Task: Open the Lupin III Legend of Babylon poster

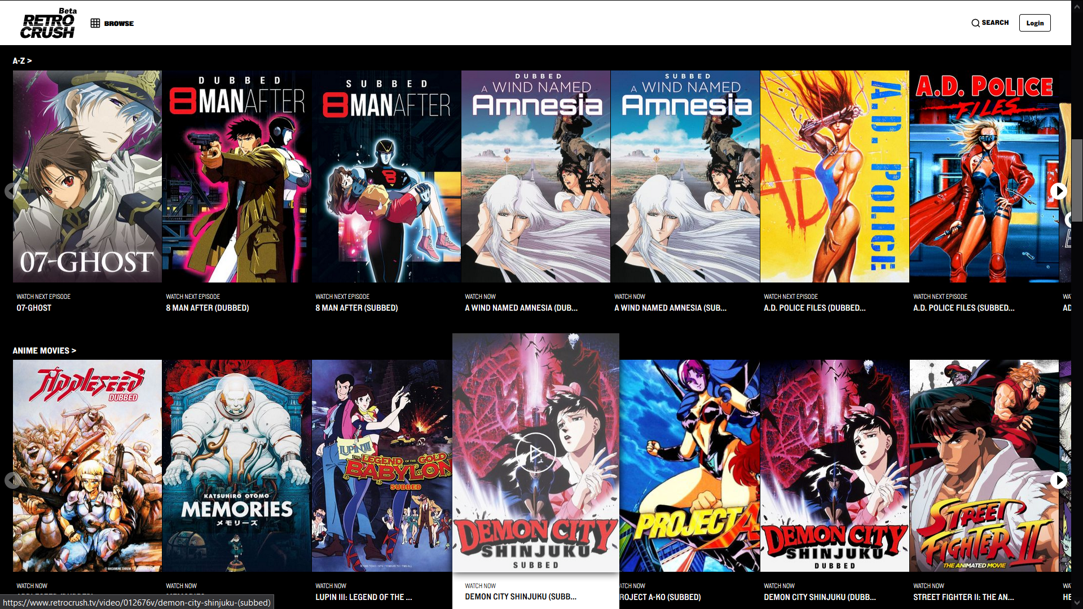Action: click(x=382, y=466)
